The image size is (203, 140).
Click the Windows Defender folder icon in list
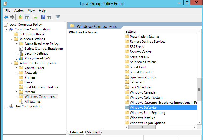coord(127,107)
